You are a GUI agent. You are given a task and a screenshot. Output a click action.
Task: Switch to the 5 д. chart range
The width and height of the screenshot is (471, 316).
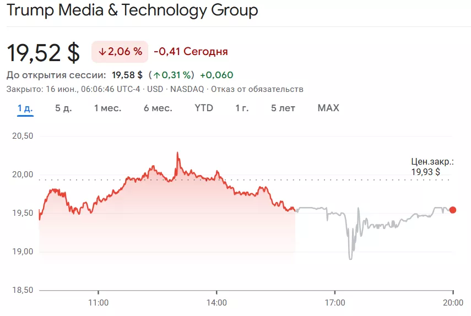coord(63,108)
